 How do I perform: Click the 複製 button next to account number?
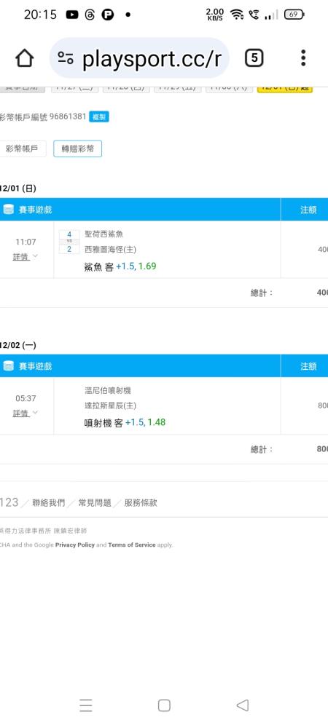99,117
